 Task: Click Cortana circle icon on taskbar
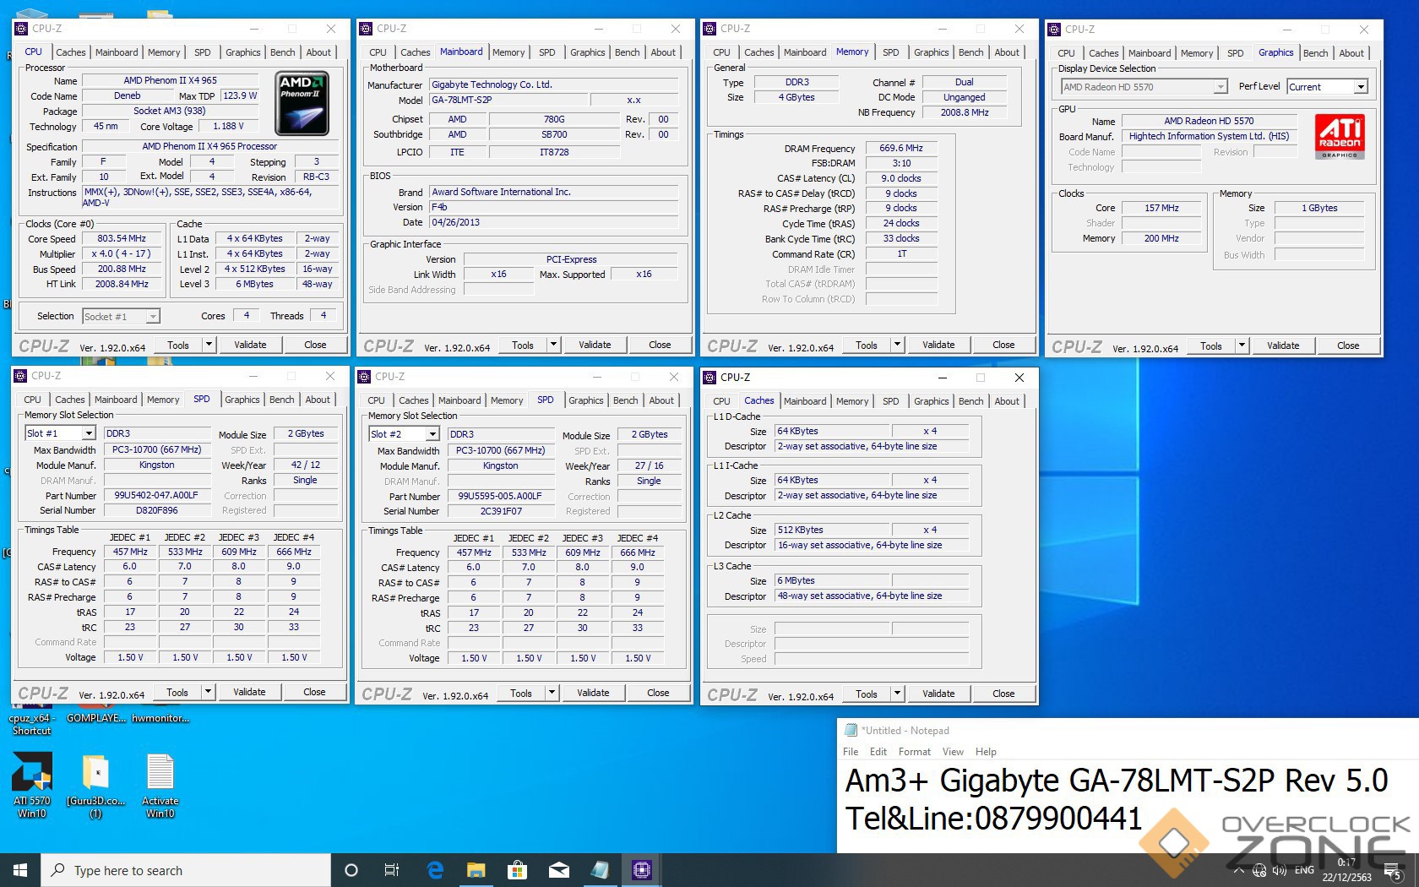click(x=351, y=870)
